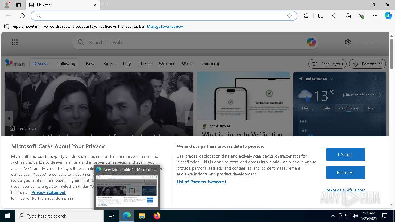This screenshot has height=222, width=395.
Task: Click the address bar
Action: (x=164, y=16)
